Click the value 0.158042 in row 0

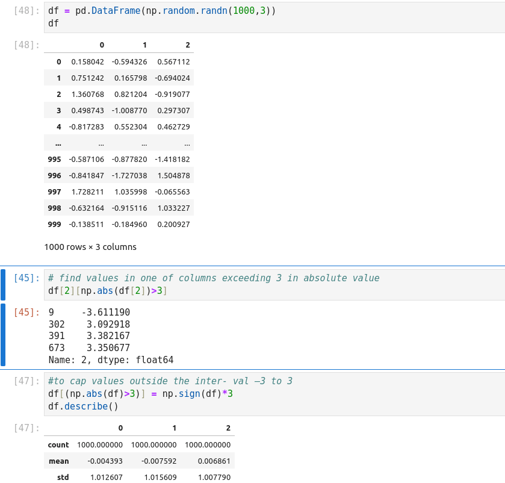(87, 61)
